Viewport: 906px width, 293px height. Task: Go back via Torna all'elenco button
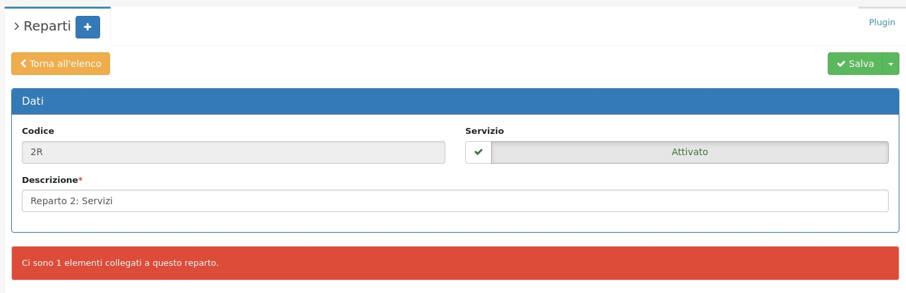60,64
